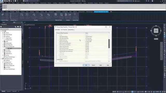Viewport: 166px width, 93px height.
Task: Click the Autodesk App Store cart icon
Action: tap(146, 1)
